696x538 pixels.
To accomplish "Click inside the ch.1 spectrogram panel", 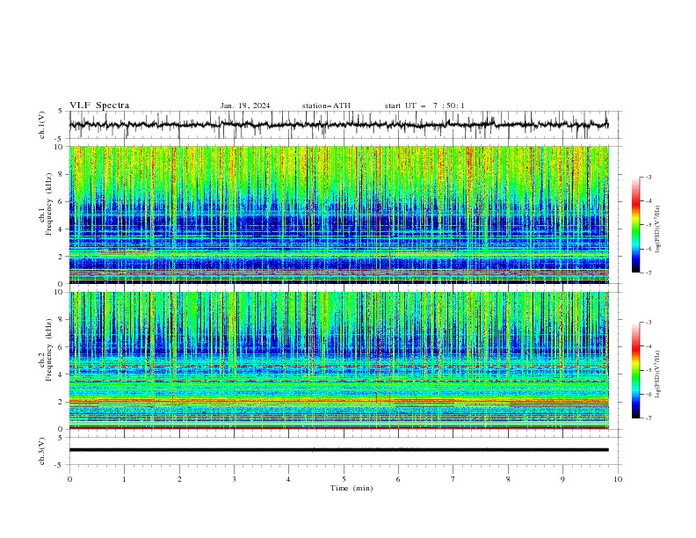I will point(339,214).
